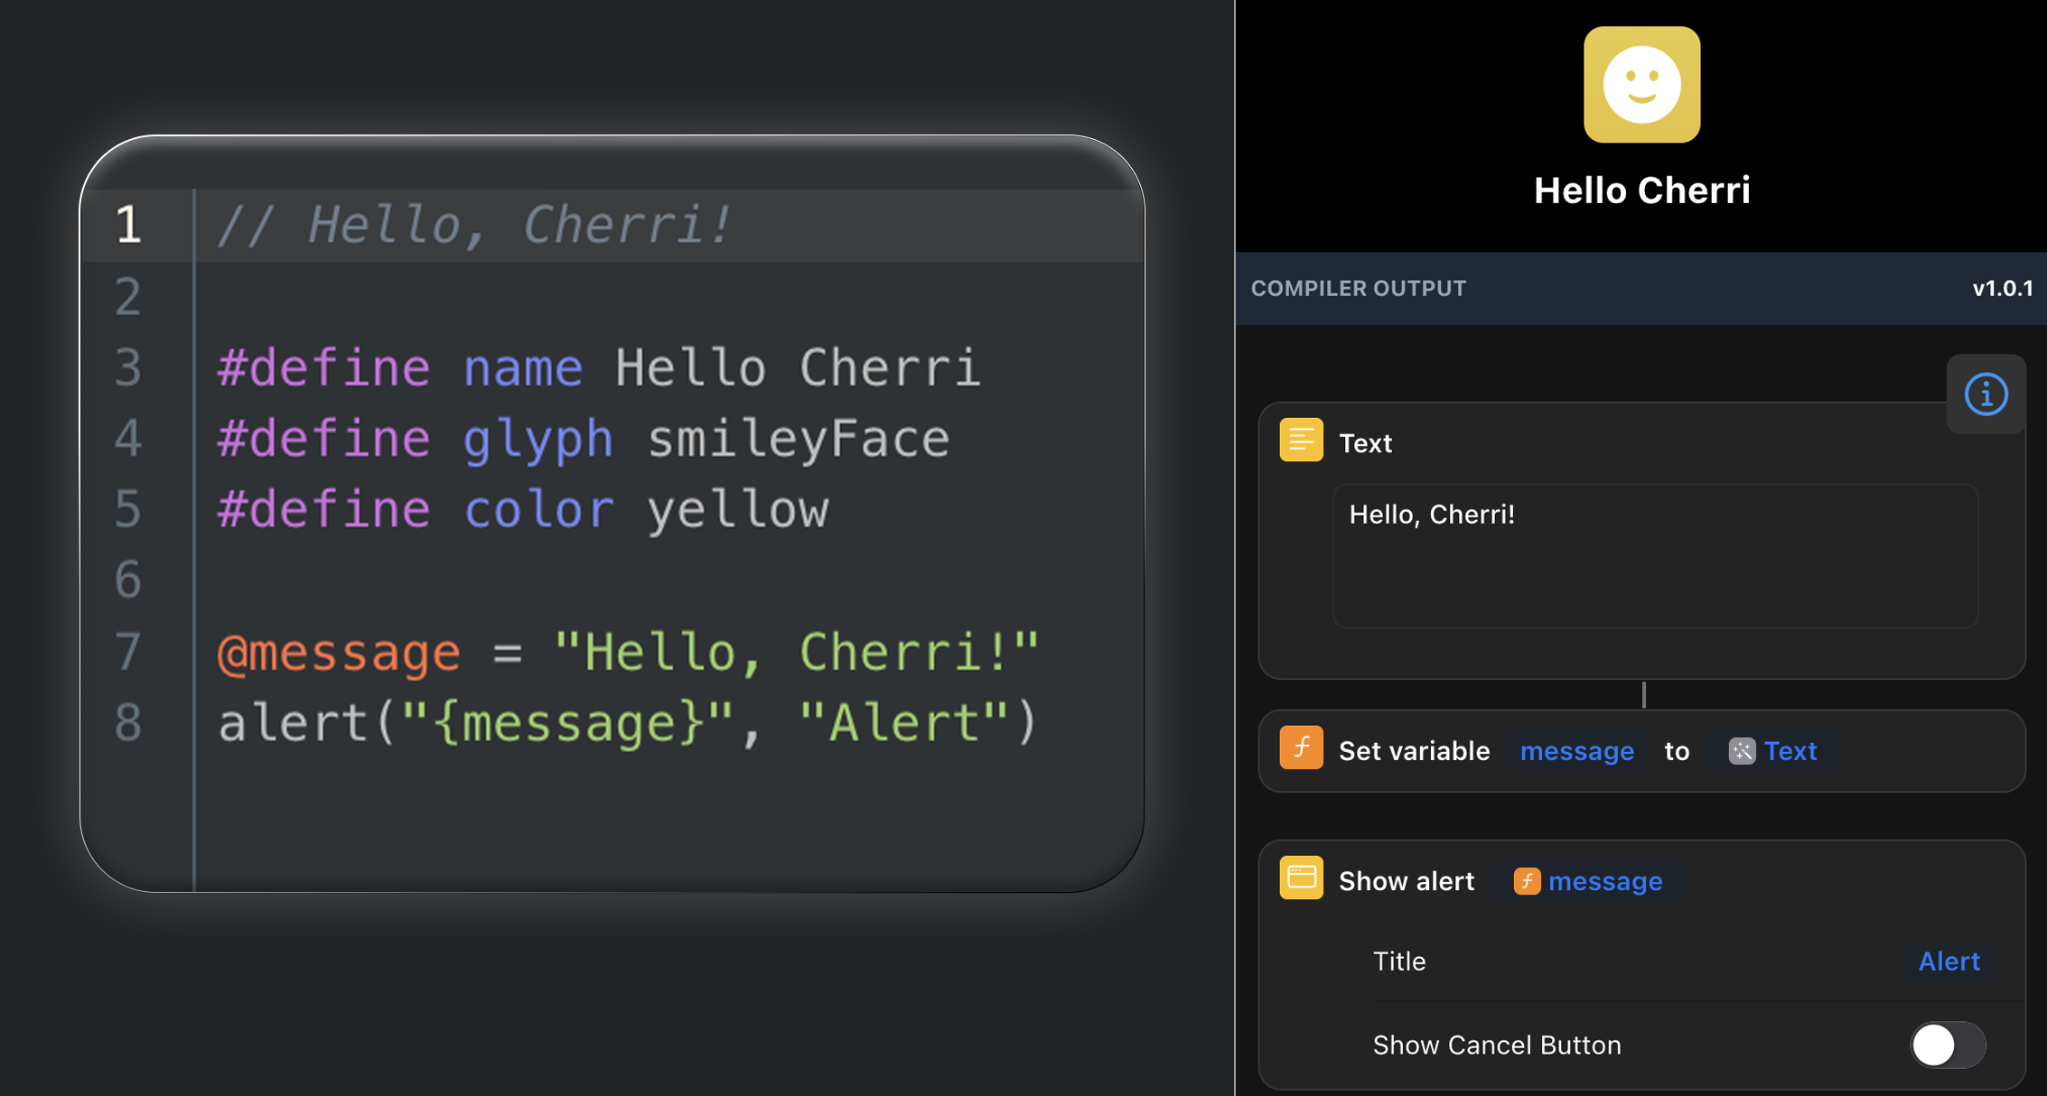Click the Text variable token

pyautogui.click(x=1790, y=750)
